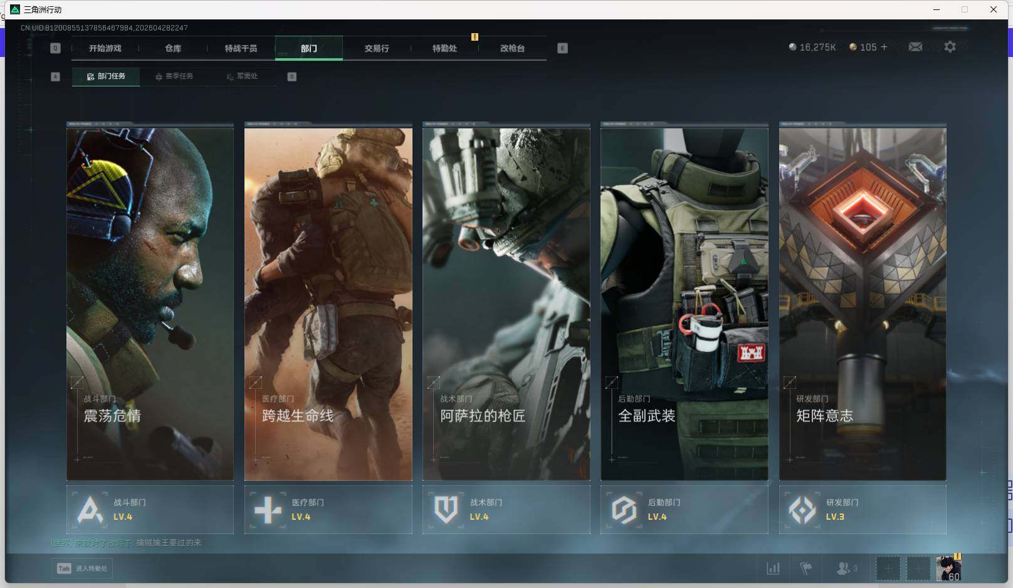Click the first empty squad slot plus
This screenshot has height=588, width=1013.
point(888,569)
